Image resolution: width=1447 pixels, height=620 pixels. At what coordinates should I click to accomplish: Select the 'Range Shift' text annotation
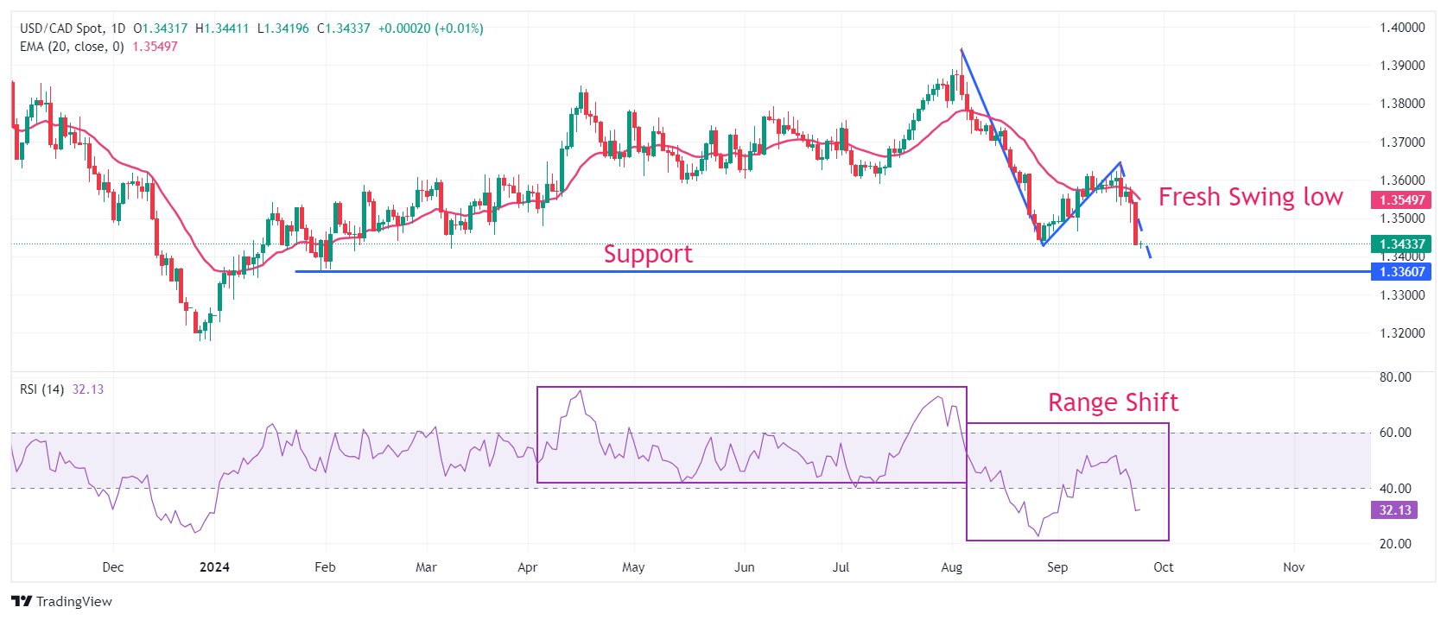(x=1113, y=402)
